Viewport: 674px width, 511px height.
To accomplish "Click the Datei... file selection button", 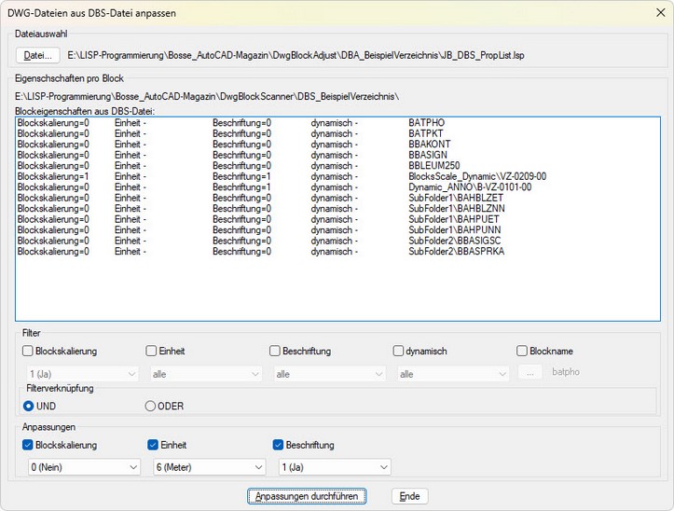I will (37, 56).
